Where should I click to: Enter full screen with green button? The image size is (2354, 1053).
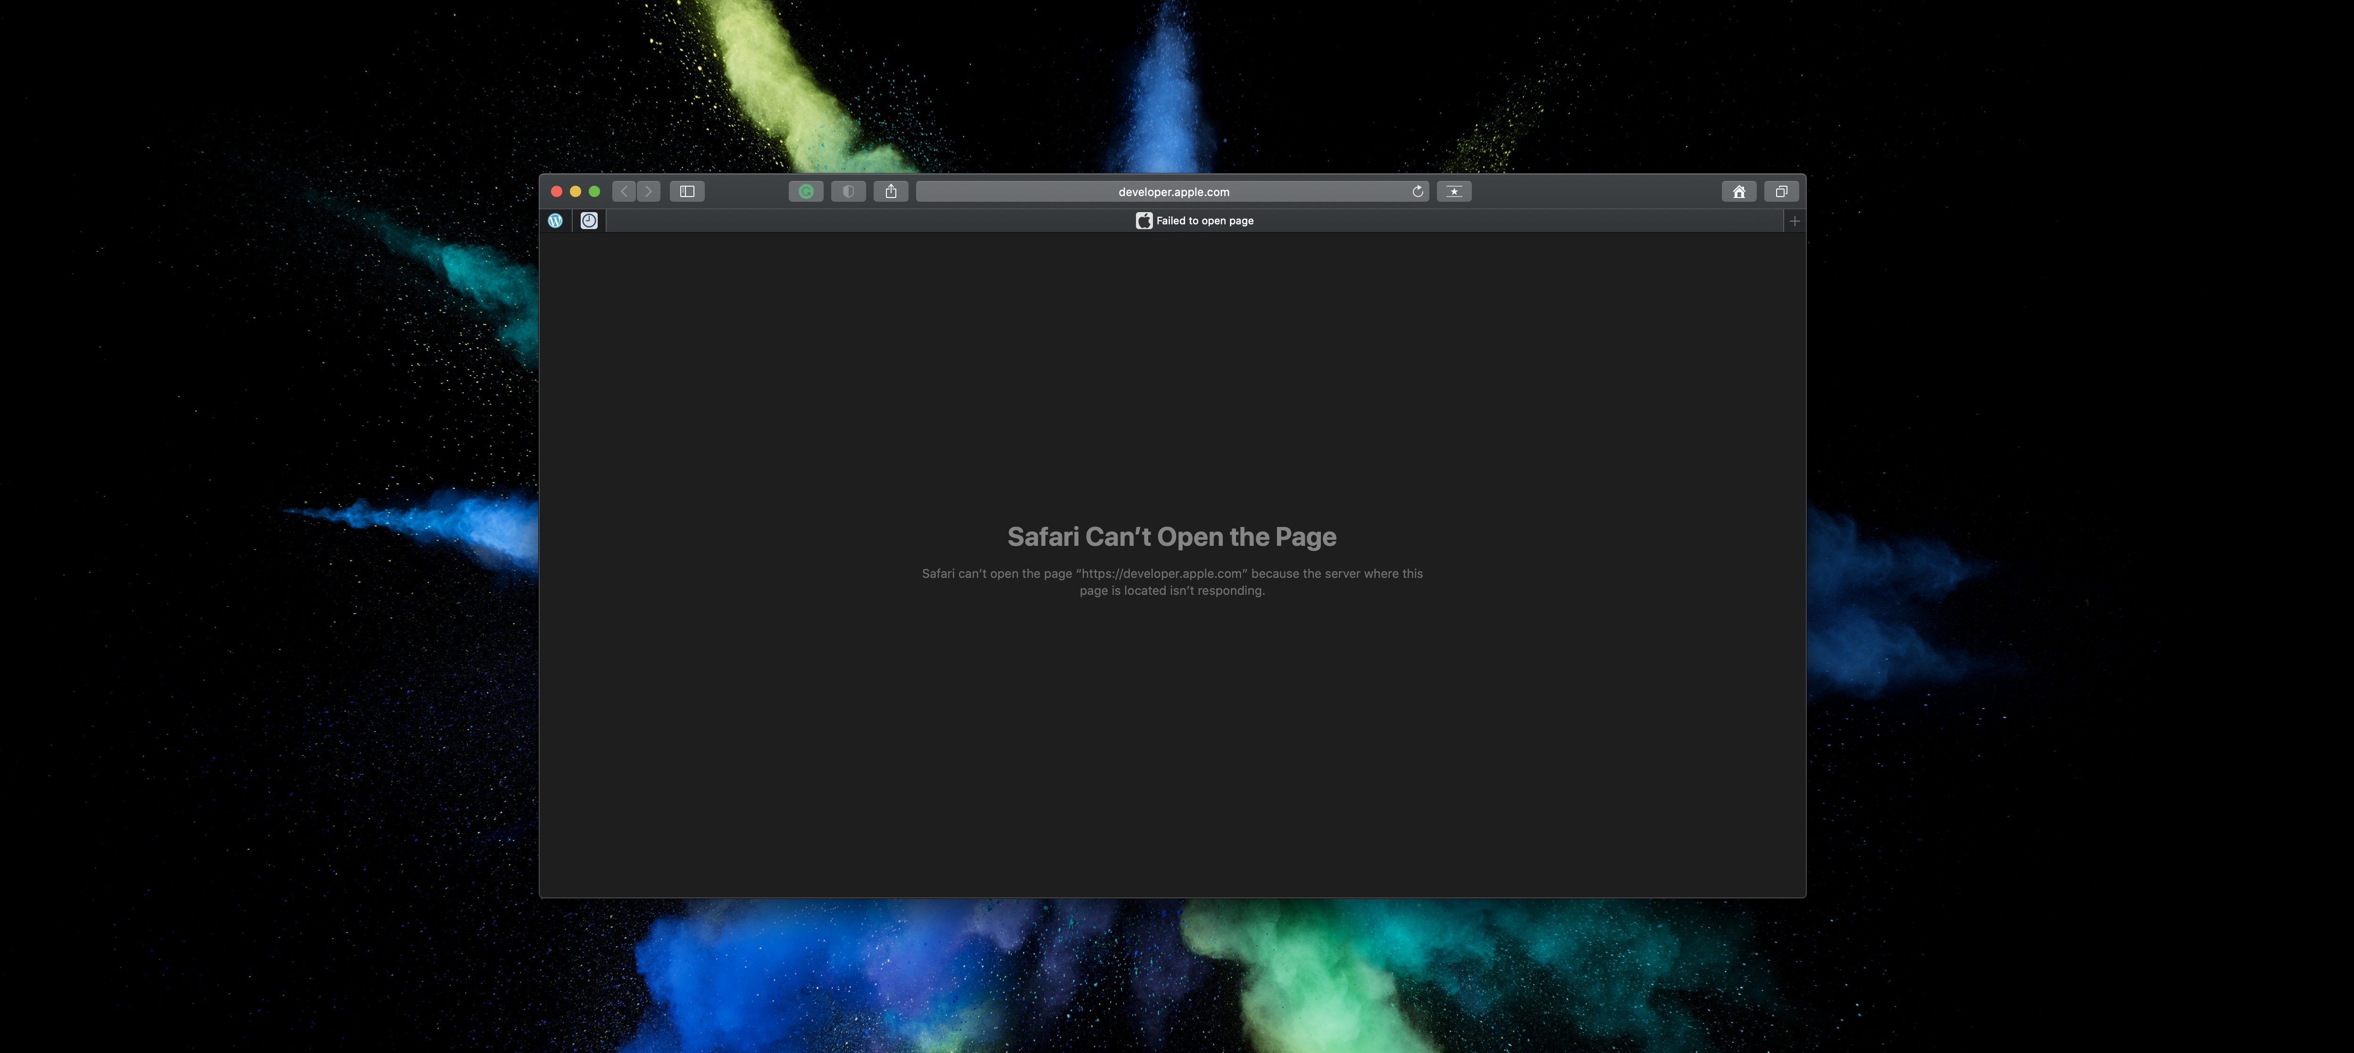click(595, 192)
